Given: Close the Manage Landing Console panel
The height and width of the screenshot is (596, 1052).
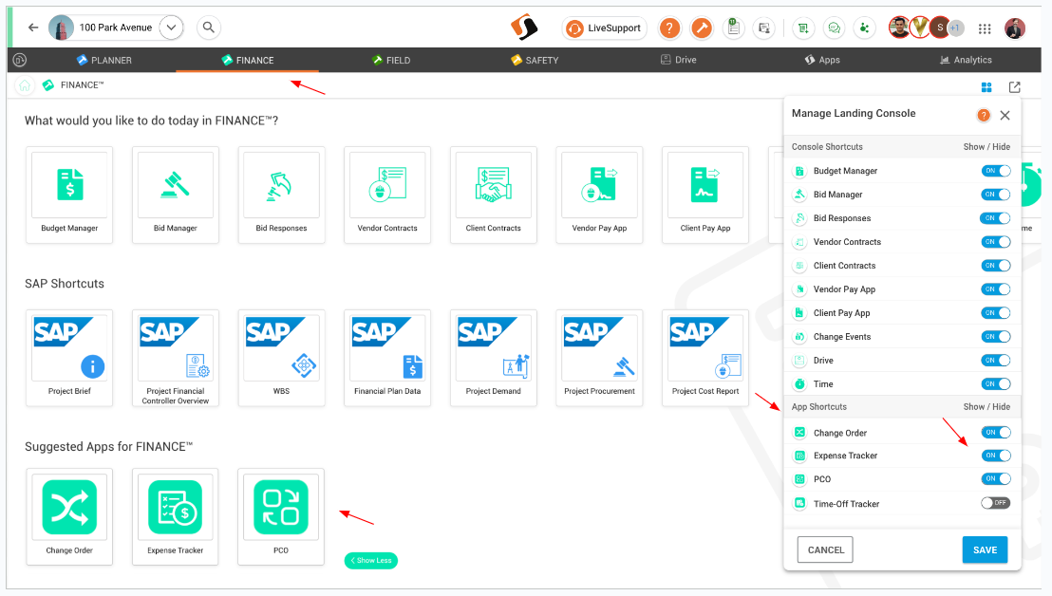Looking at the screenshot, I should [1005, 116].
